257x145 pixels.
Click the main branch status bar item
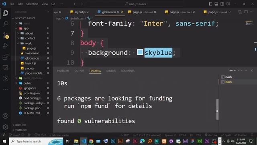click(x=15, y=135)
